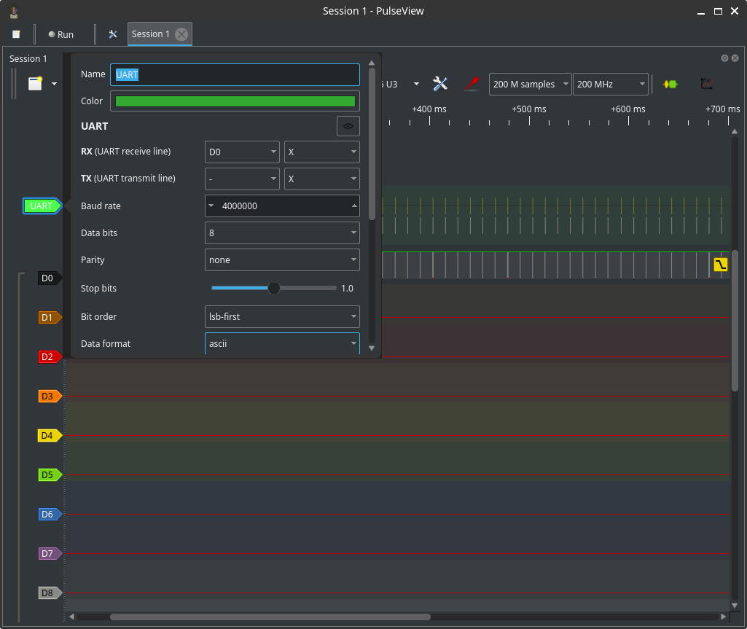Close the Session 1 tab

pyautogui.click(x=181, y=34)
